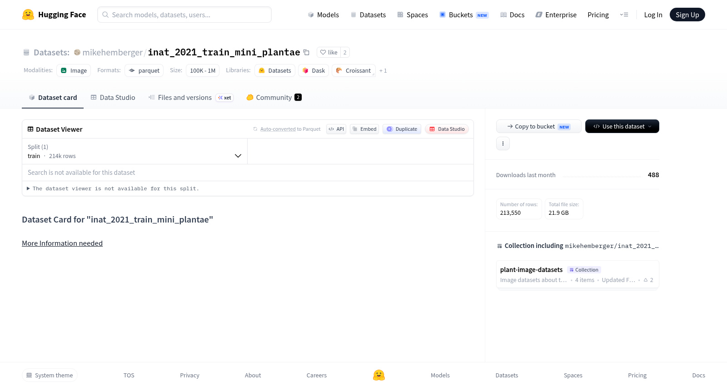This screenshot has width=727, height=391.
Task: Open Buckets in top navigation
Action: click(x=464, y=15)
